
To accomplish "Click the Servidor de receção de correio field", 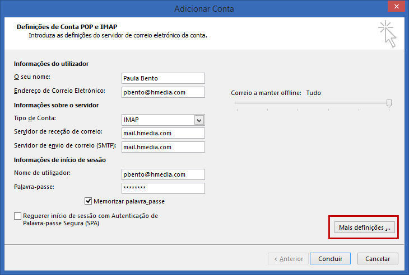I will 163,133.
